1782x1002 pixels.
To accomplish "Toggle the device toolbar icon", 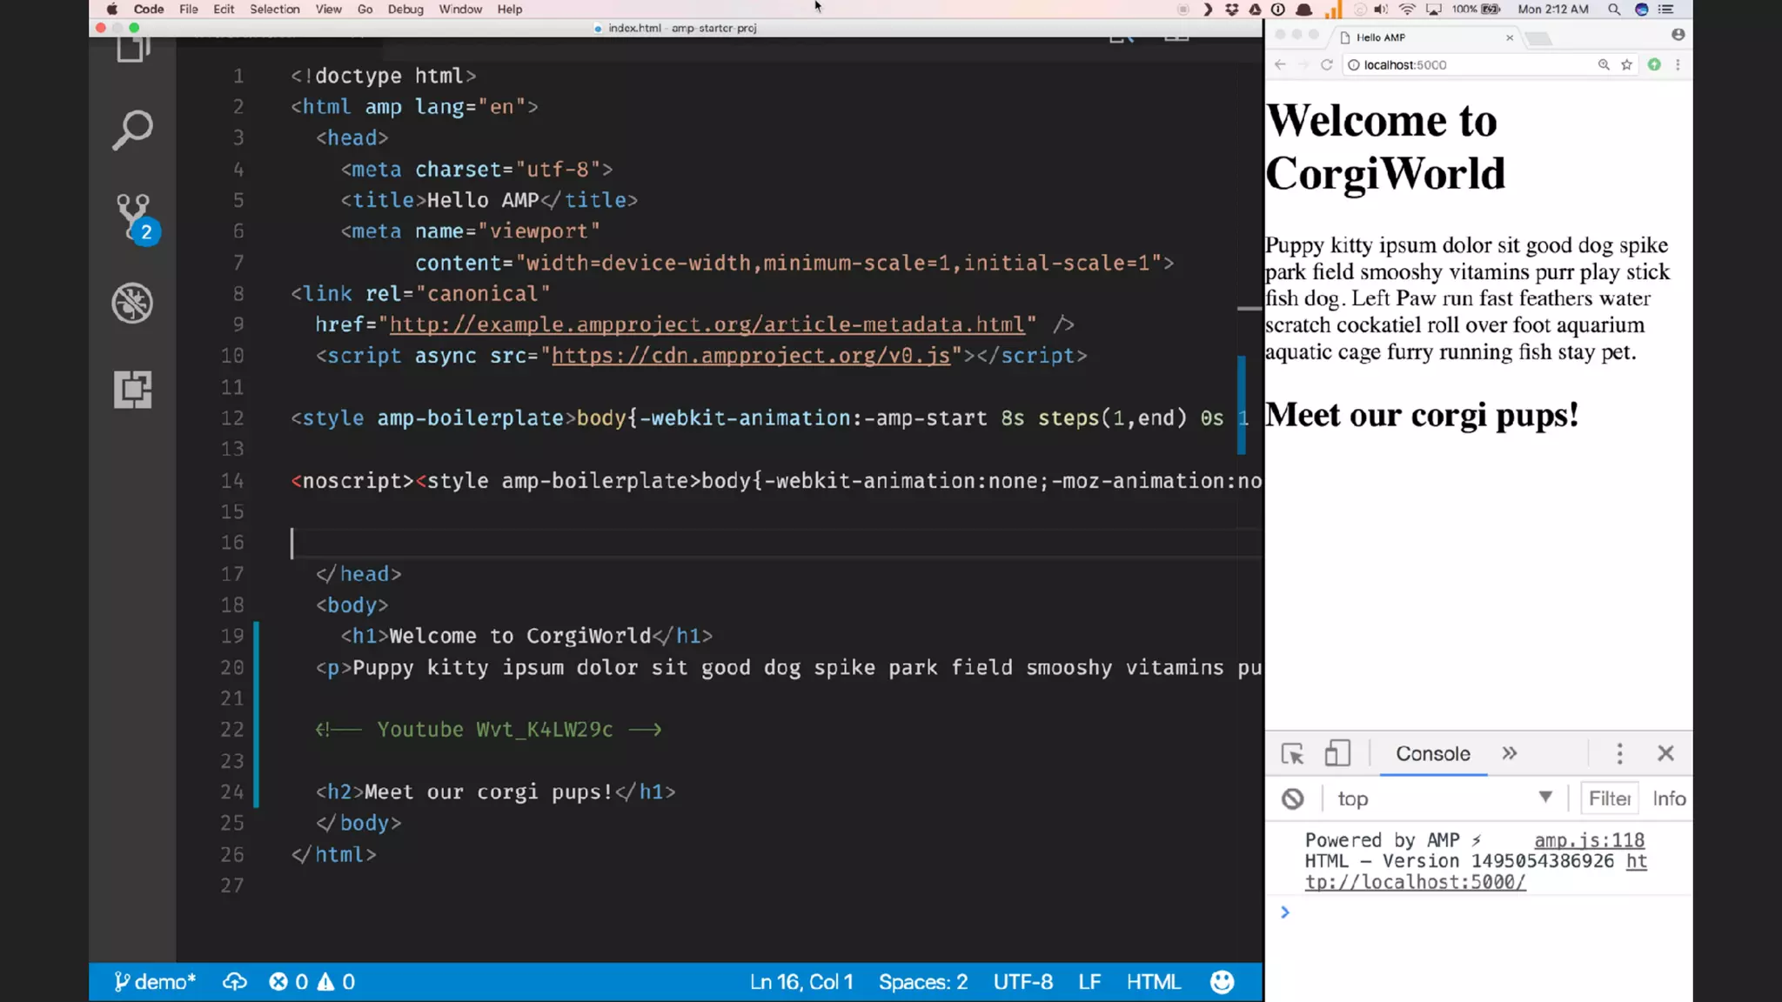I will point(1336,753).
